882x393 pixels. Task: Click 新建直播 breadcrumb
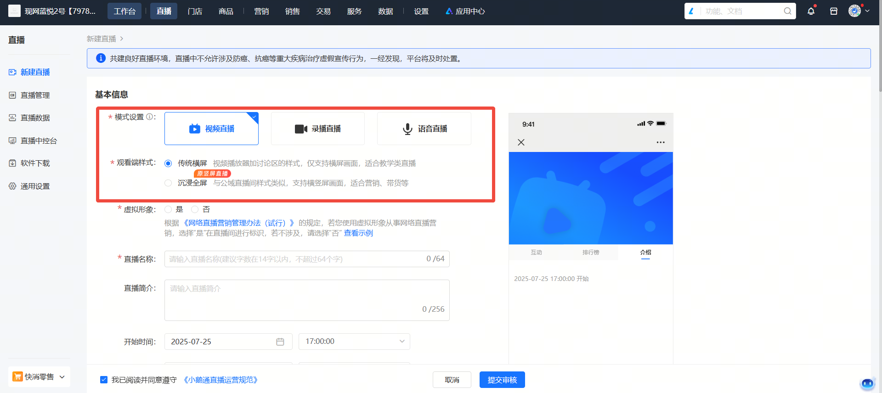[x=102, y=39]
